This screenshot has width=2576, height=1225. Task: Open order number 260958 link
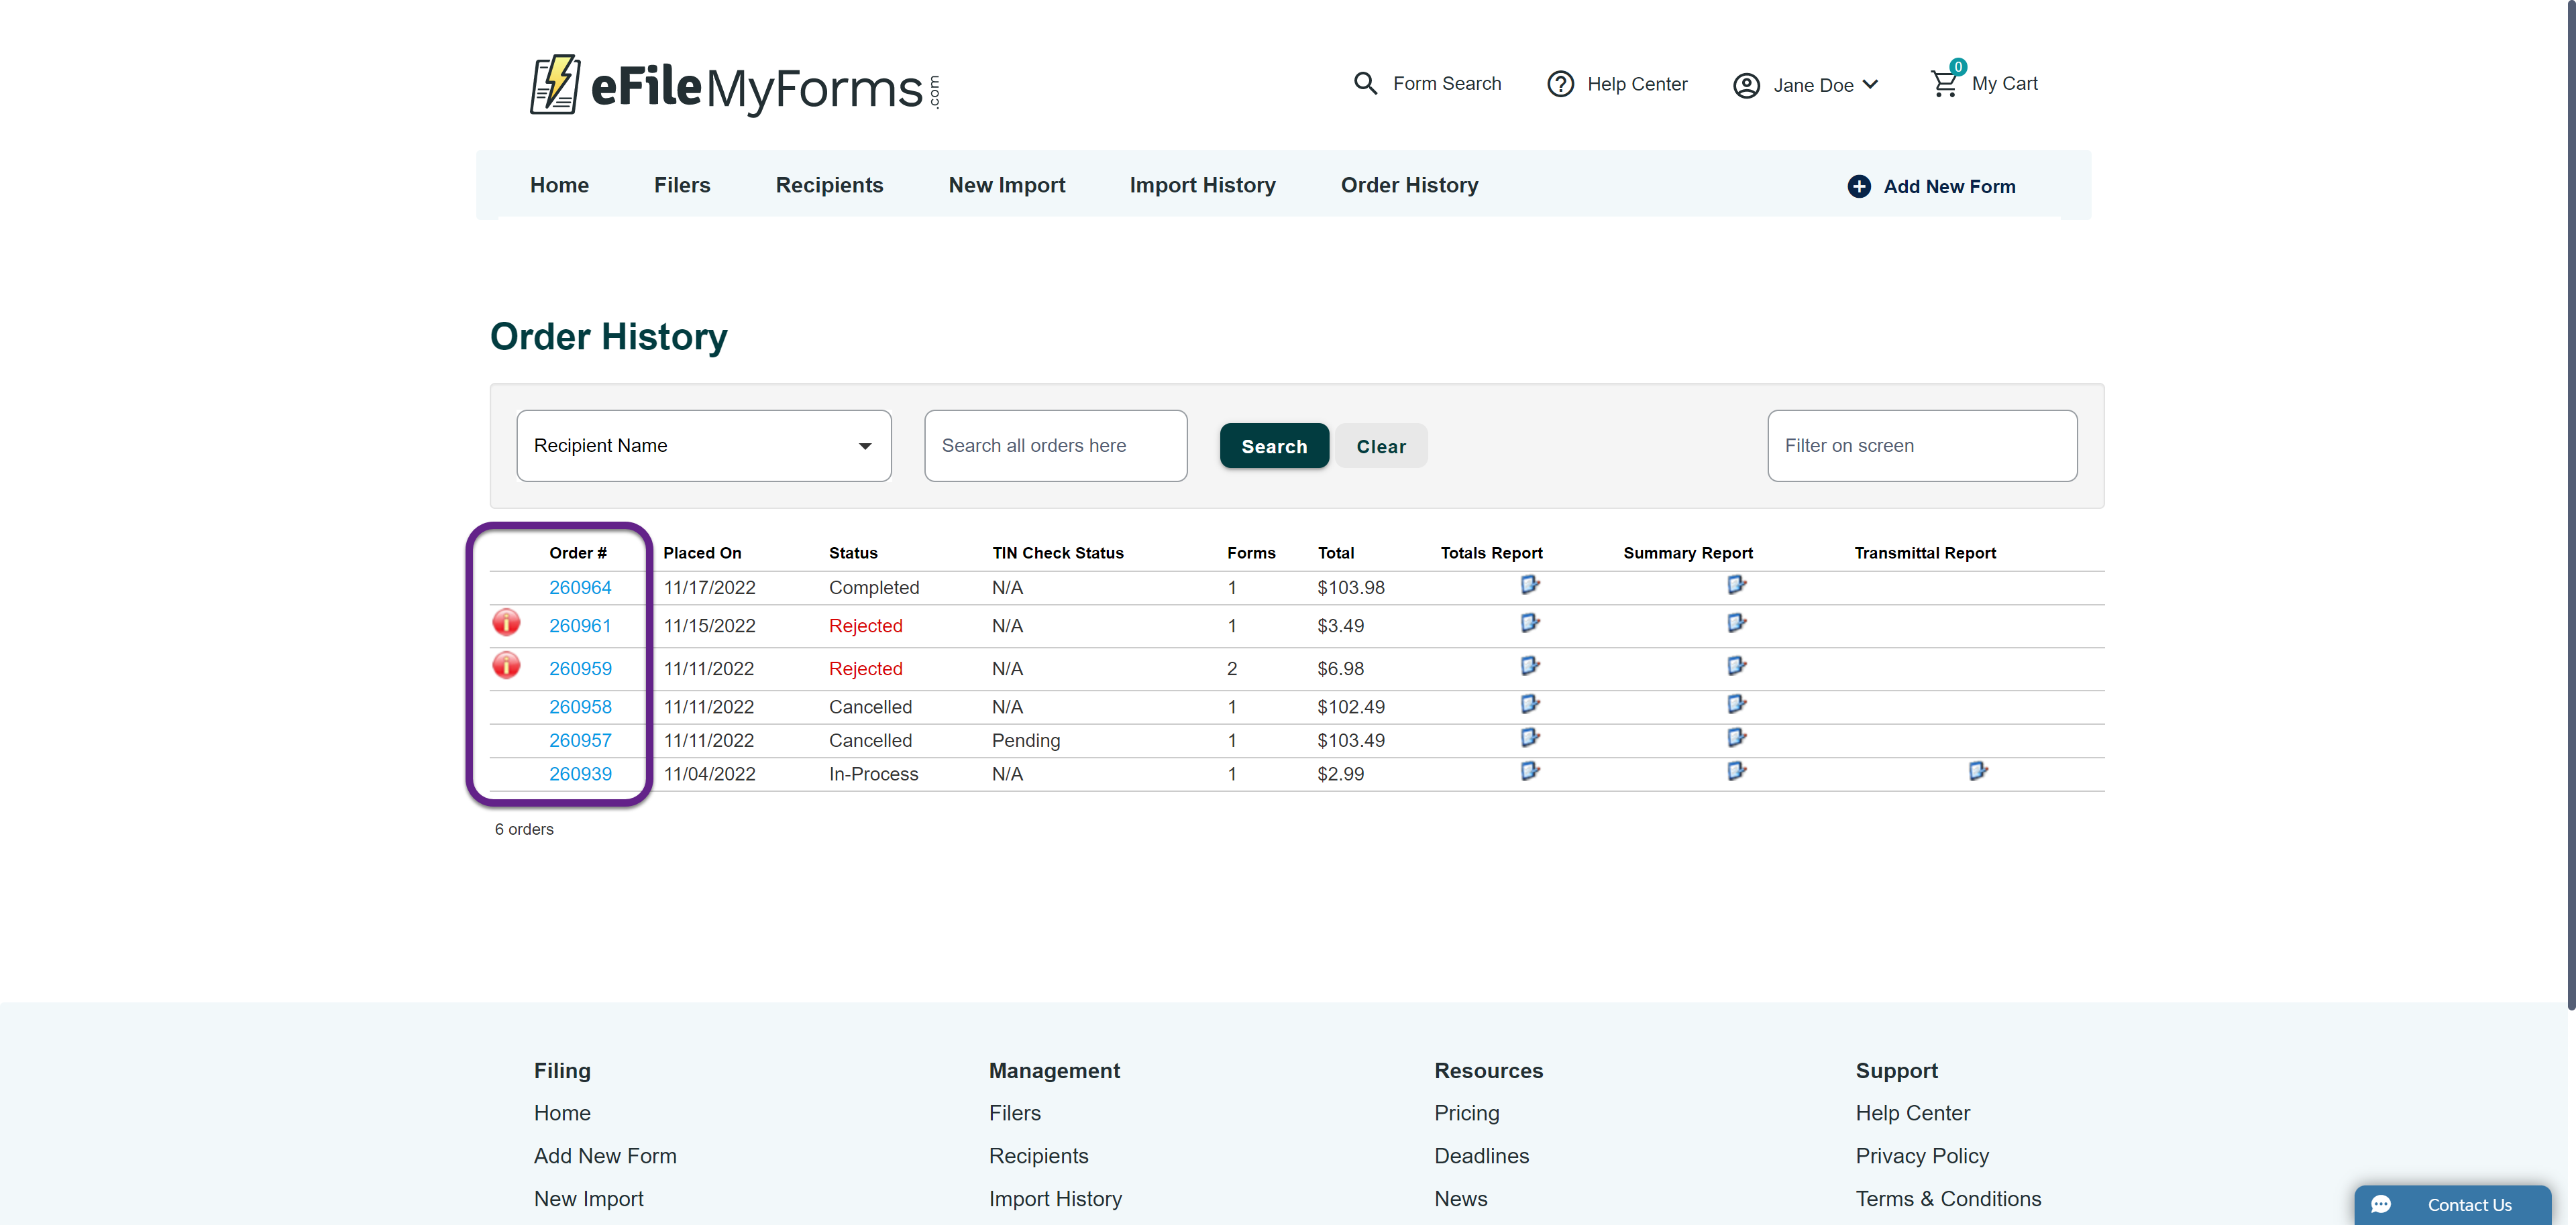[580, 707]
